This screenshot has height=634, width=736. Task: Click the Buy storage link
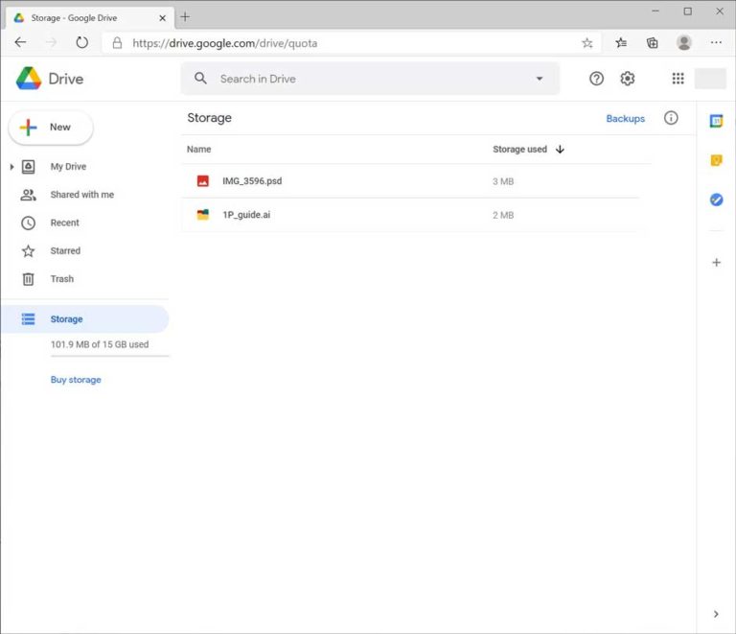pos(76,380)
